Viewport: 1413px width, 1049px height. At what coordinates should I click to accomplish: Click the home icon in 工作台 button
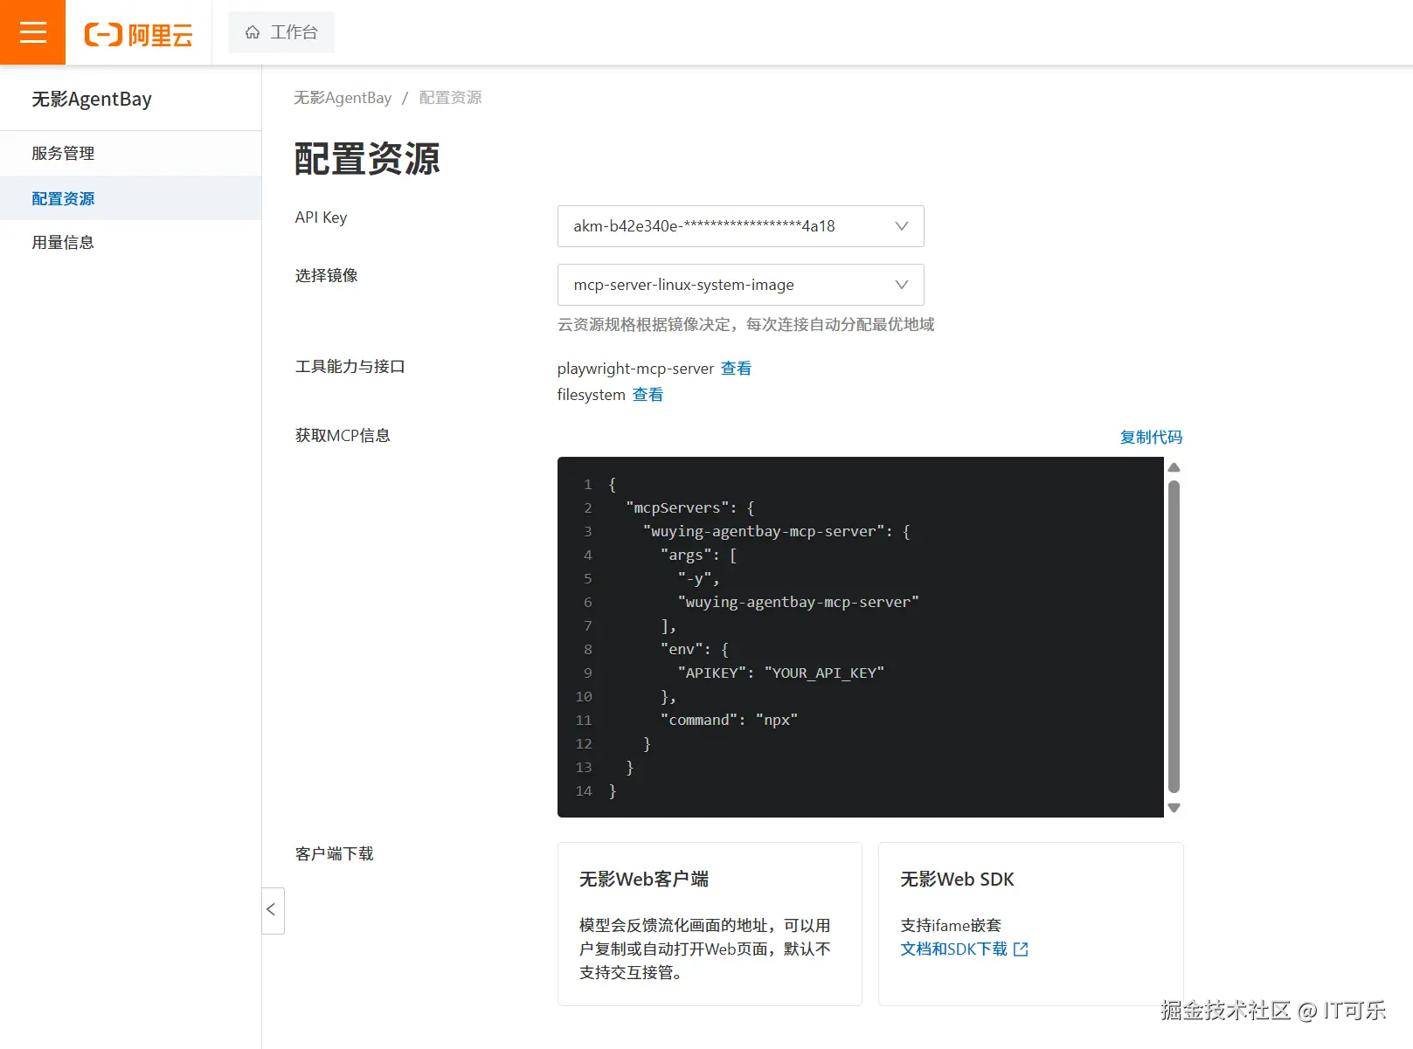253,32
